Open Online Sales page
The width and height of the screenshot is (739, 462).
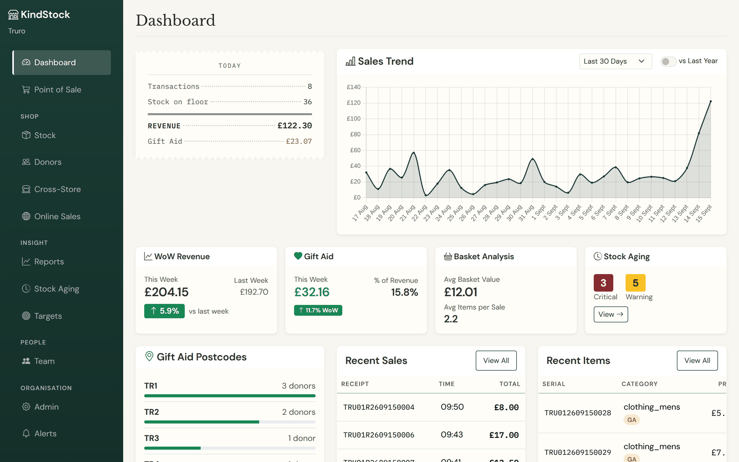(62, 216)
